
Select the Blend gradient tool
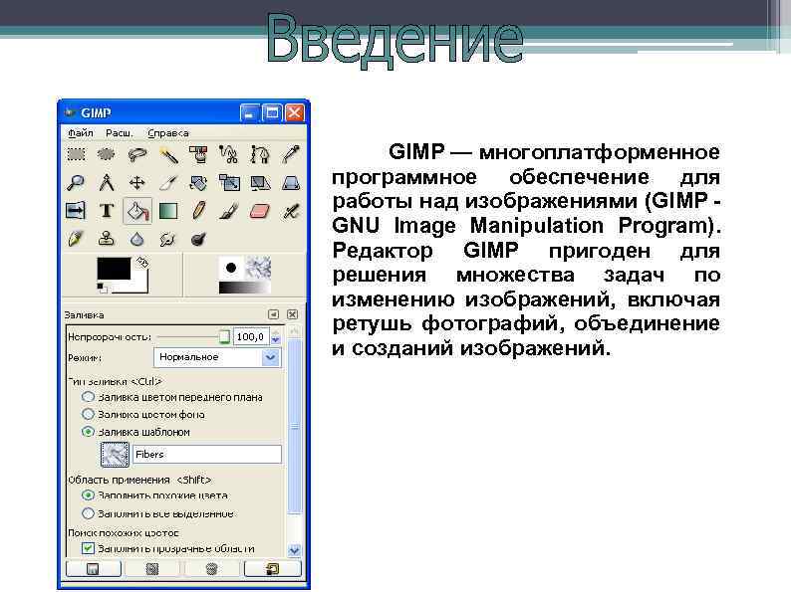(168, 211)
